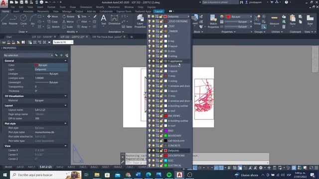
Task: Click the Windows search box
Action: click(45, 175)
